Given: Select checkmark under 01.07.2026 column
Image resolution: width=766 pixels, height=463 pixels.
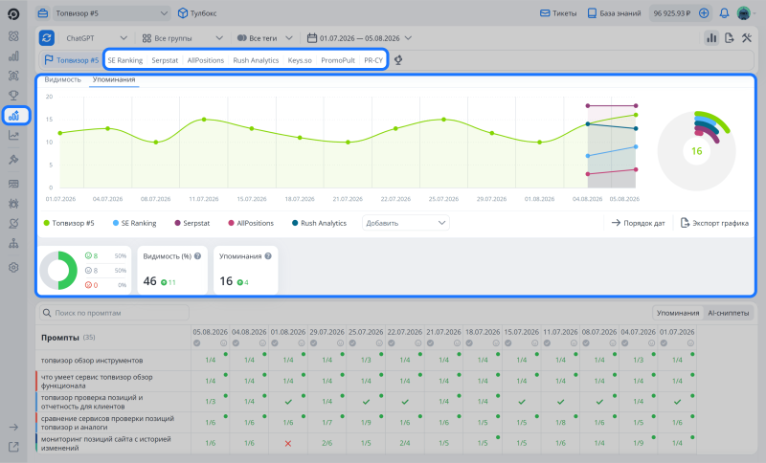Looking at the screenshot, I should pos(664,343).
